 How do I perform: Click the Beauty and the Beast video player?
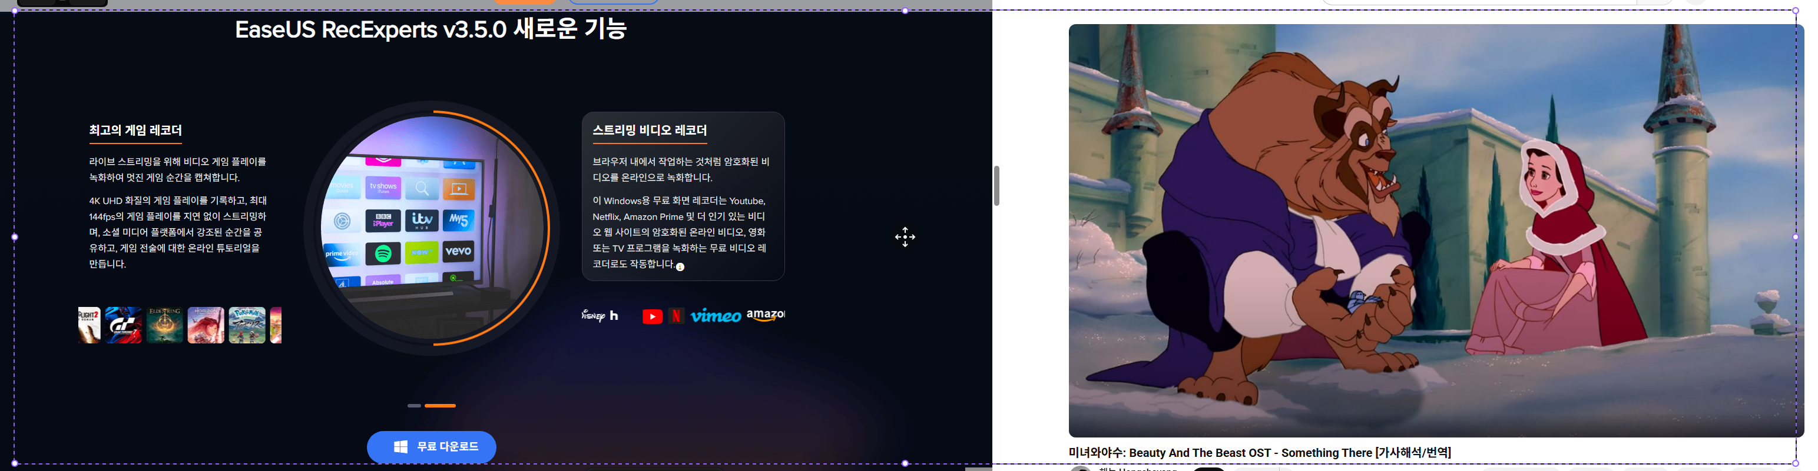tap(1435, 231)
